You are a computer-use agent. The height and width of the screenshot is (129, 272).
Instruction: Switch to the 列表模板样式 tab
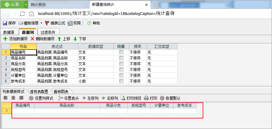click(13, 91)
